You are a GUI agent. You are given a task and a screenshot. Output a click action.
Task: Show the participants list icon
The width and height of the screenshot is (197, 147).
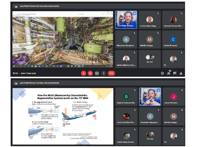tap(169, 73)
